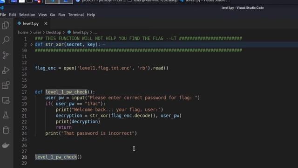
Task: Open the View menu
Action: coord(42,14)
